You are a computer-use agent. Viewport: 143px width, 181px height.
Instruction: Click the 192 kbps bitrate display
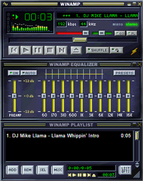tap(62, 24)
